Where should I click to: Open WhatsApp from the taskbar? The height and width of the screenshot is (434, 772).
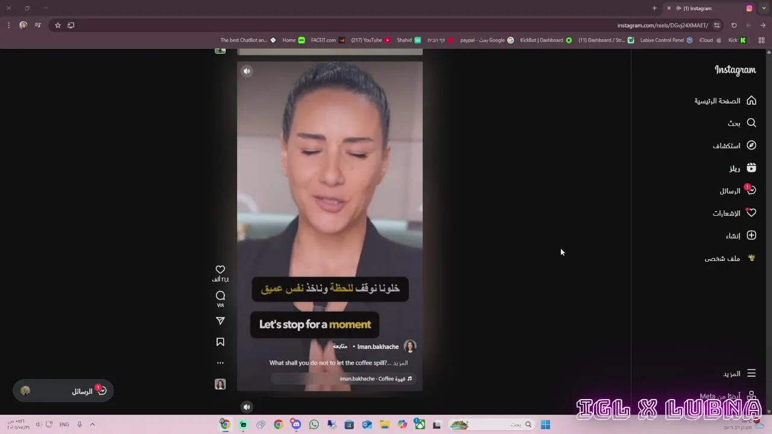pos(314,424)
